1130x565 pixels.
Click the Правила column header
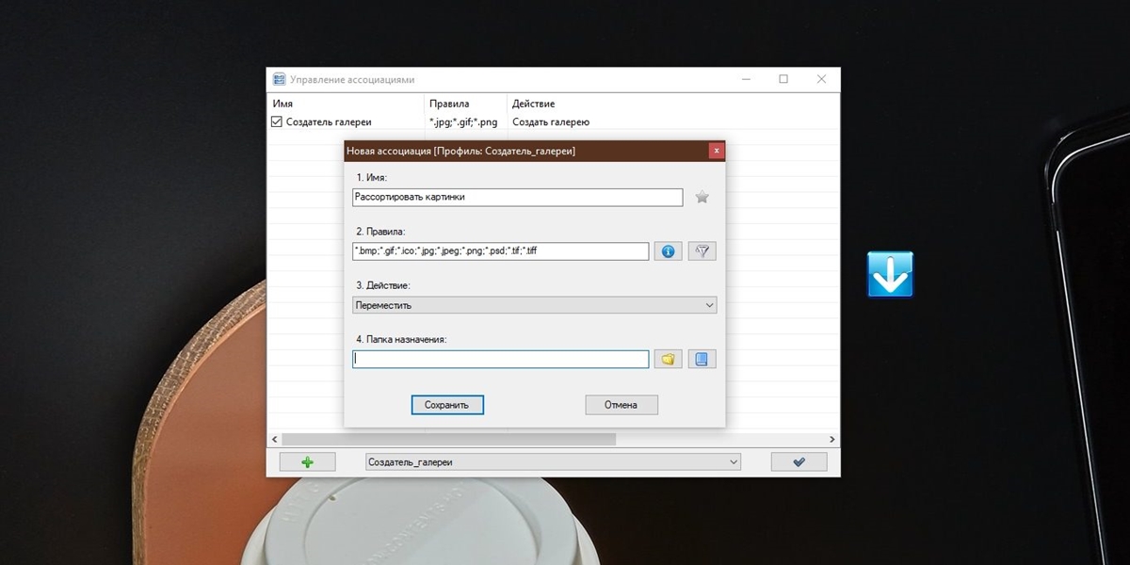[449, 104]
